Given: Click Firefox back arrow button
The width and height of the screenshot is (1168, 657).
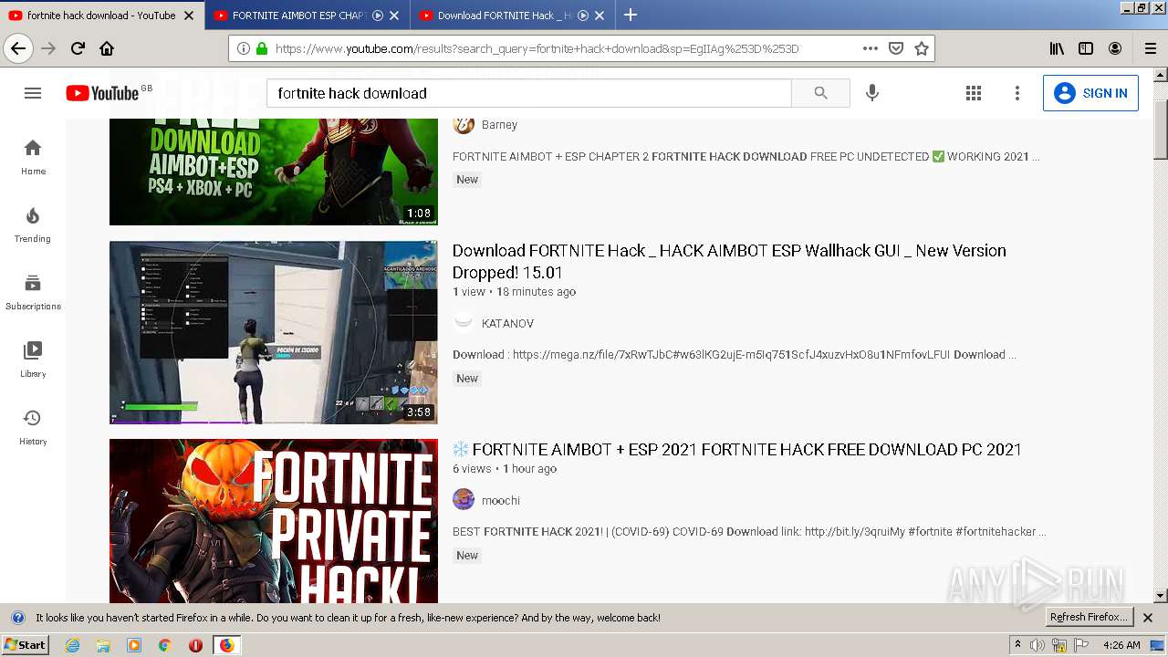Looking at the screenshot, I should tap(18, 48).
